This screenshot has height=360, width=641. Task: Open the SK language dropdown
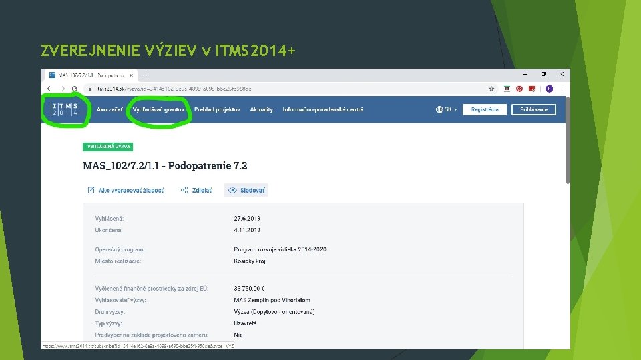[451, 109]
